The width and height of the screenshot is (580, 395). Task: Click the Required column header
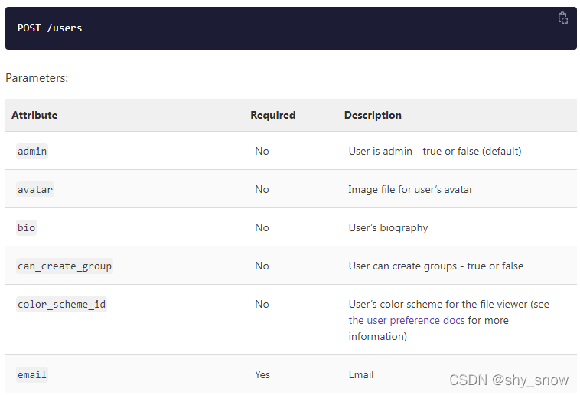272,115
